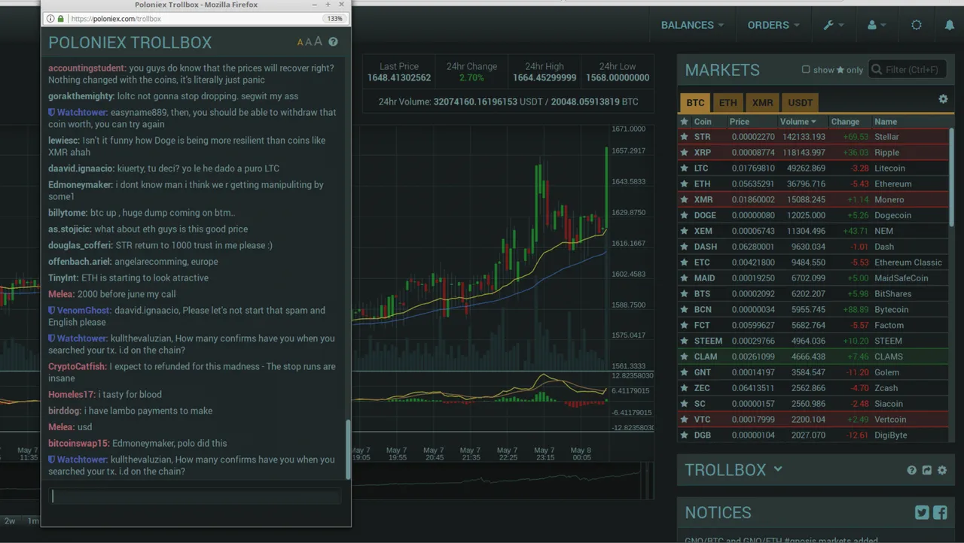
Task: Pop out the Trollbox to a new window
Action: [927, 470]
